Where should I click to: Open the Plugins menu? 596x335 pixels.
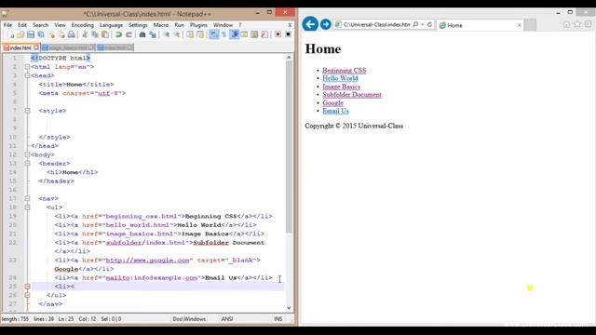pos(198,25)
